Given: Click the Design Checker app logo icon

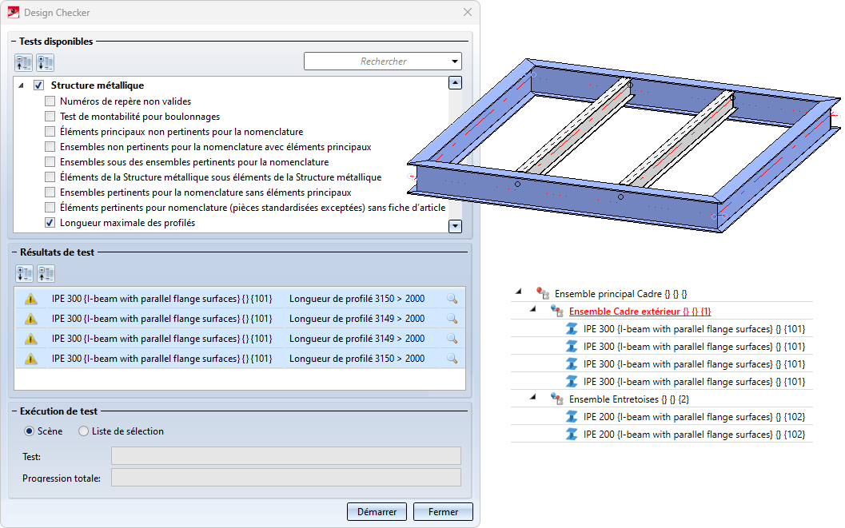Looking at the screenshot, I should [x=14, y=12].
